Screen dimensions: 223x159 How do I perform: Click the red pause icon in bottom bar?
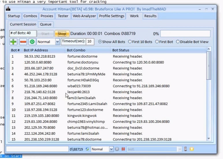coord(123,149)
